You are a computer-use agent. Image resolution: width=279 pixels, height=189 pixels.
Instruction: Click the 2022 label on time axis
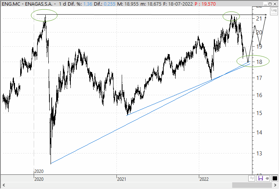(x=204, y=179)
